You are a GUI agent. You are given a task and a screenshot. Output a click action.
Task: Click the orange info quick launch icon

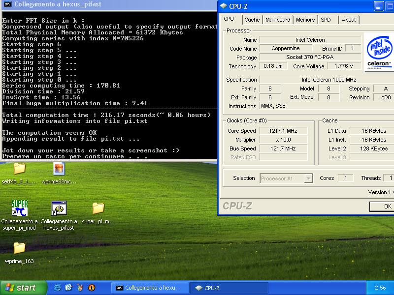(92, 288)
